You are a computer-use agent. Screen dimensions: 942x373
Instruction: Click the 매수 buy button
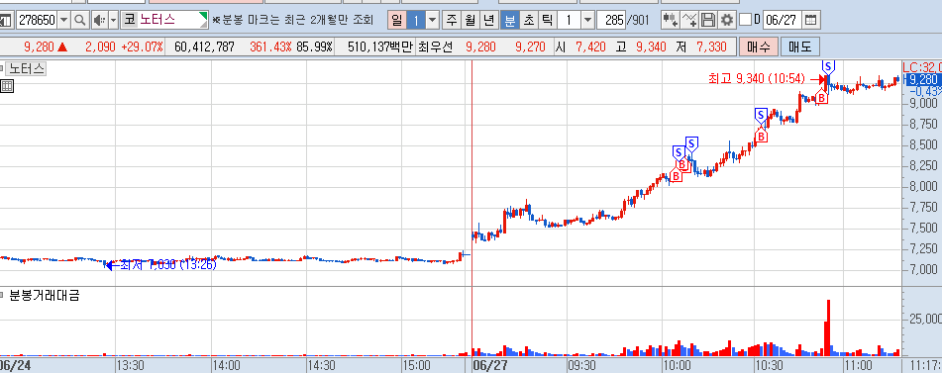(758, 47)
